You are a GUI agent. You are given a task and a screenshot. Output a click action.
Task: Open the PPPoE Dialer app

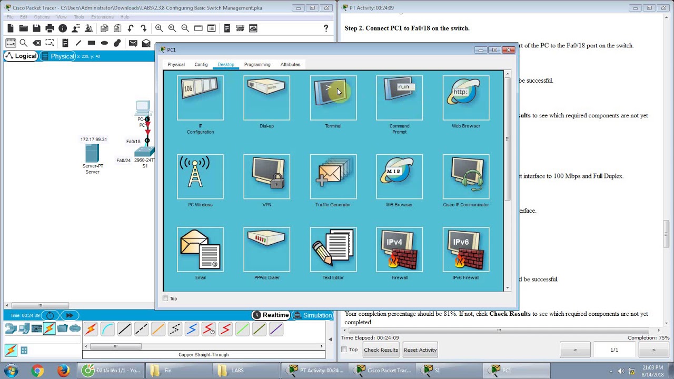click(266, 250)
